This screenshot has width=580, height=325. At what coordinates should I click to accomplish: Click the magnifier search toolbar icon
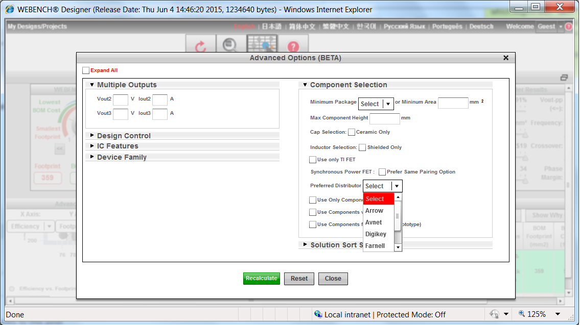click(230, 45)
